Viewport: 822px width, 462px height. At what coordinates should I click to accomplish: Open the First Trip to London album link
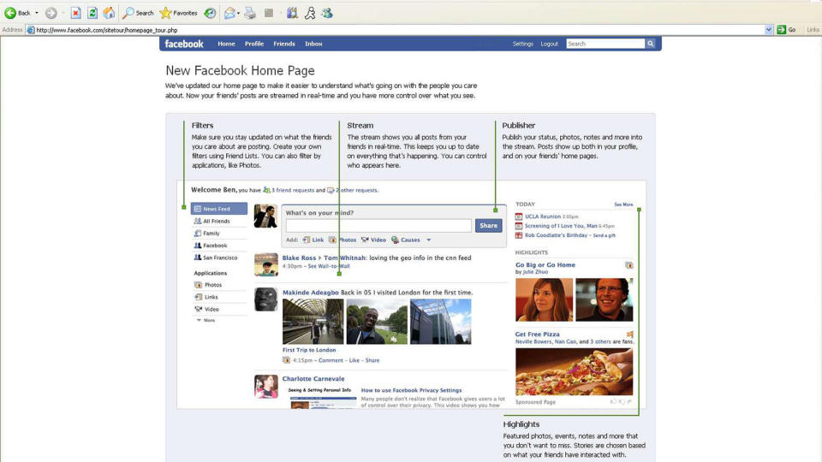[309, 350]
